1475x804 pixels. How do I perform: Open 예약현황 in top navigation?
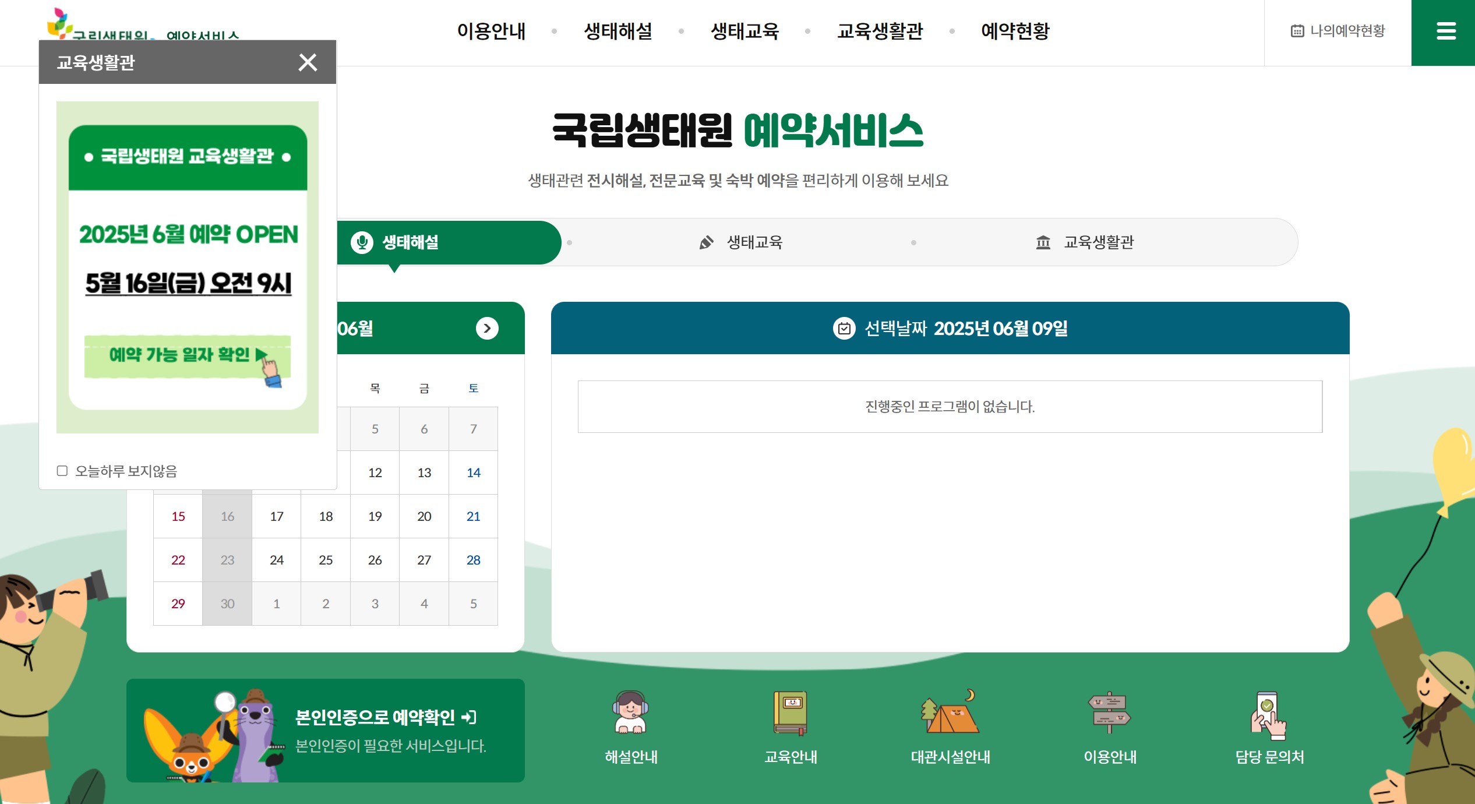point(1015,31)
